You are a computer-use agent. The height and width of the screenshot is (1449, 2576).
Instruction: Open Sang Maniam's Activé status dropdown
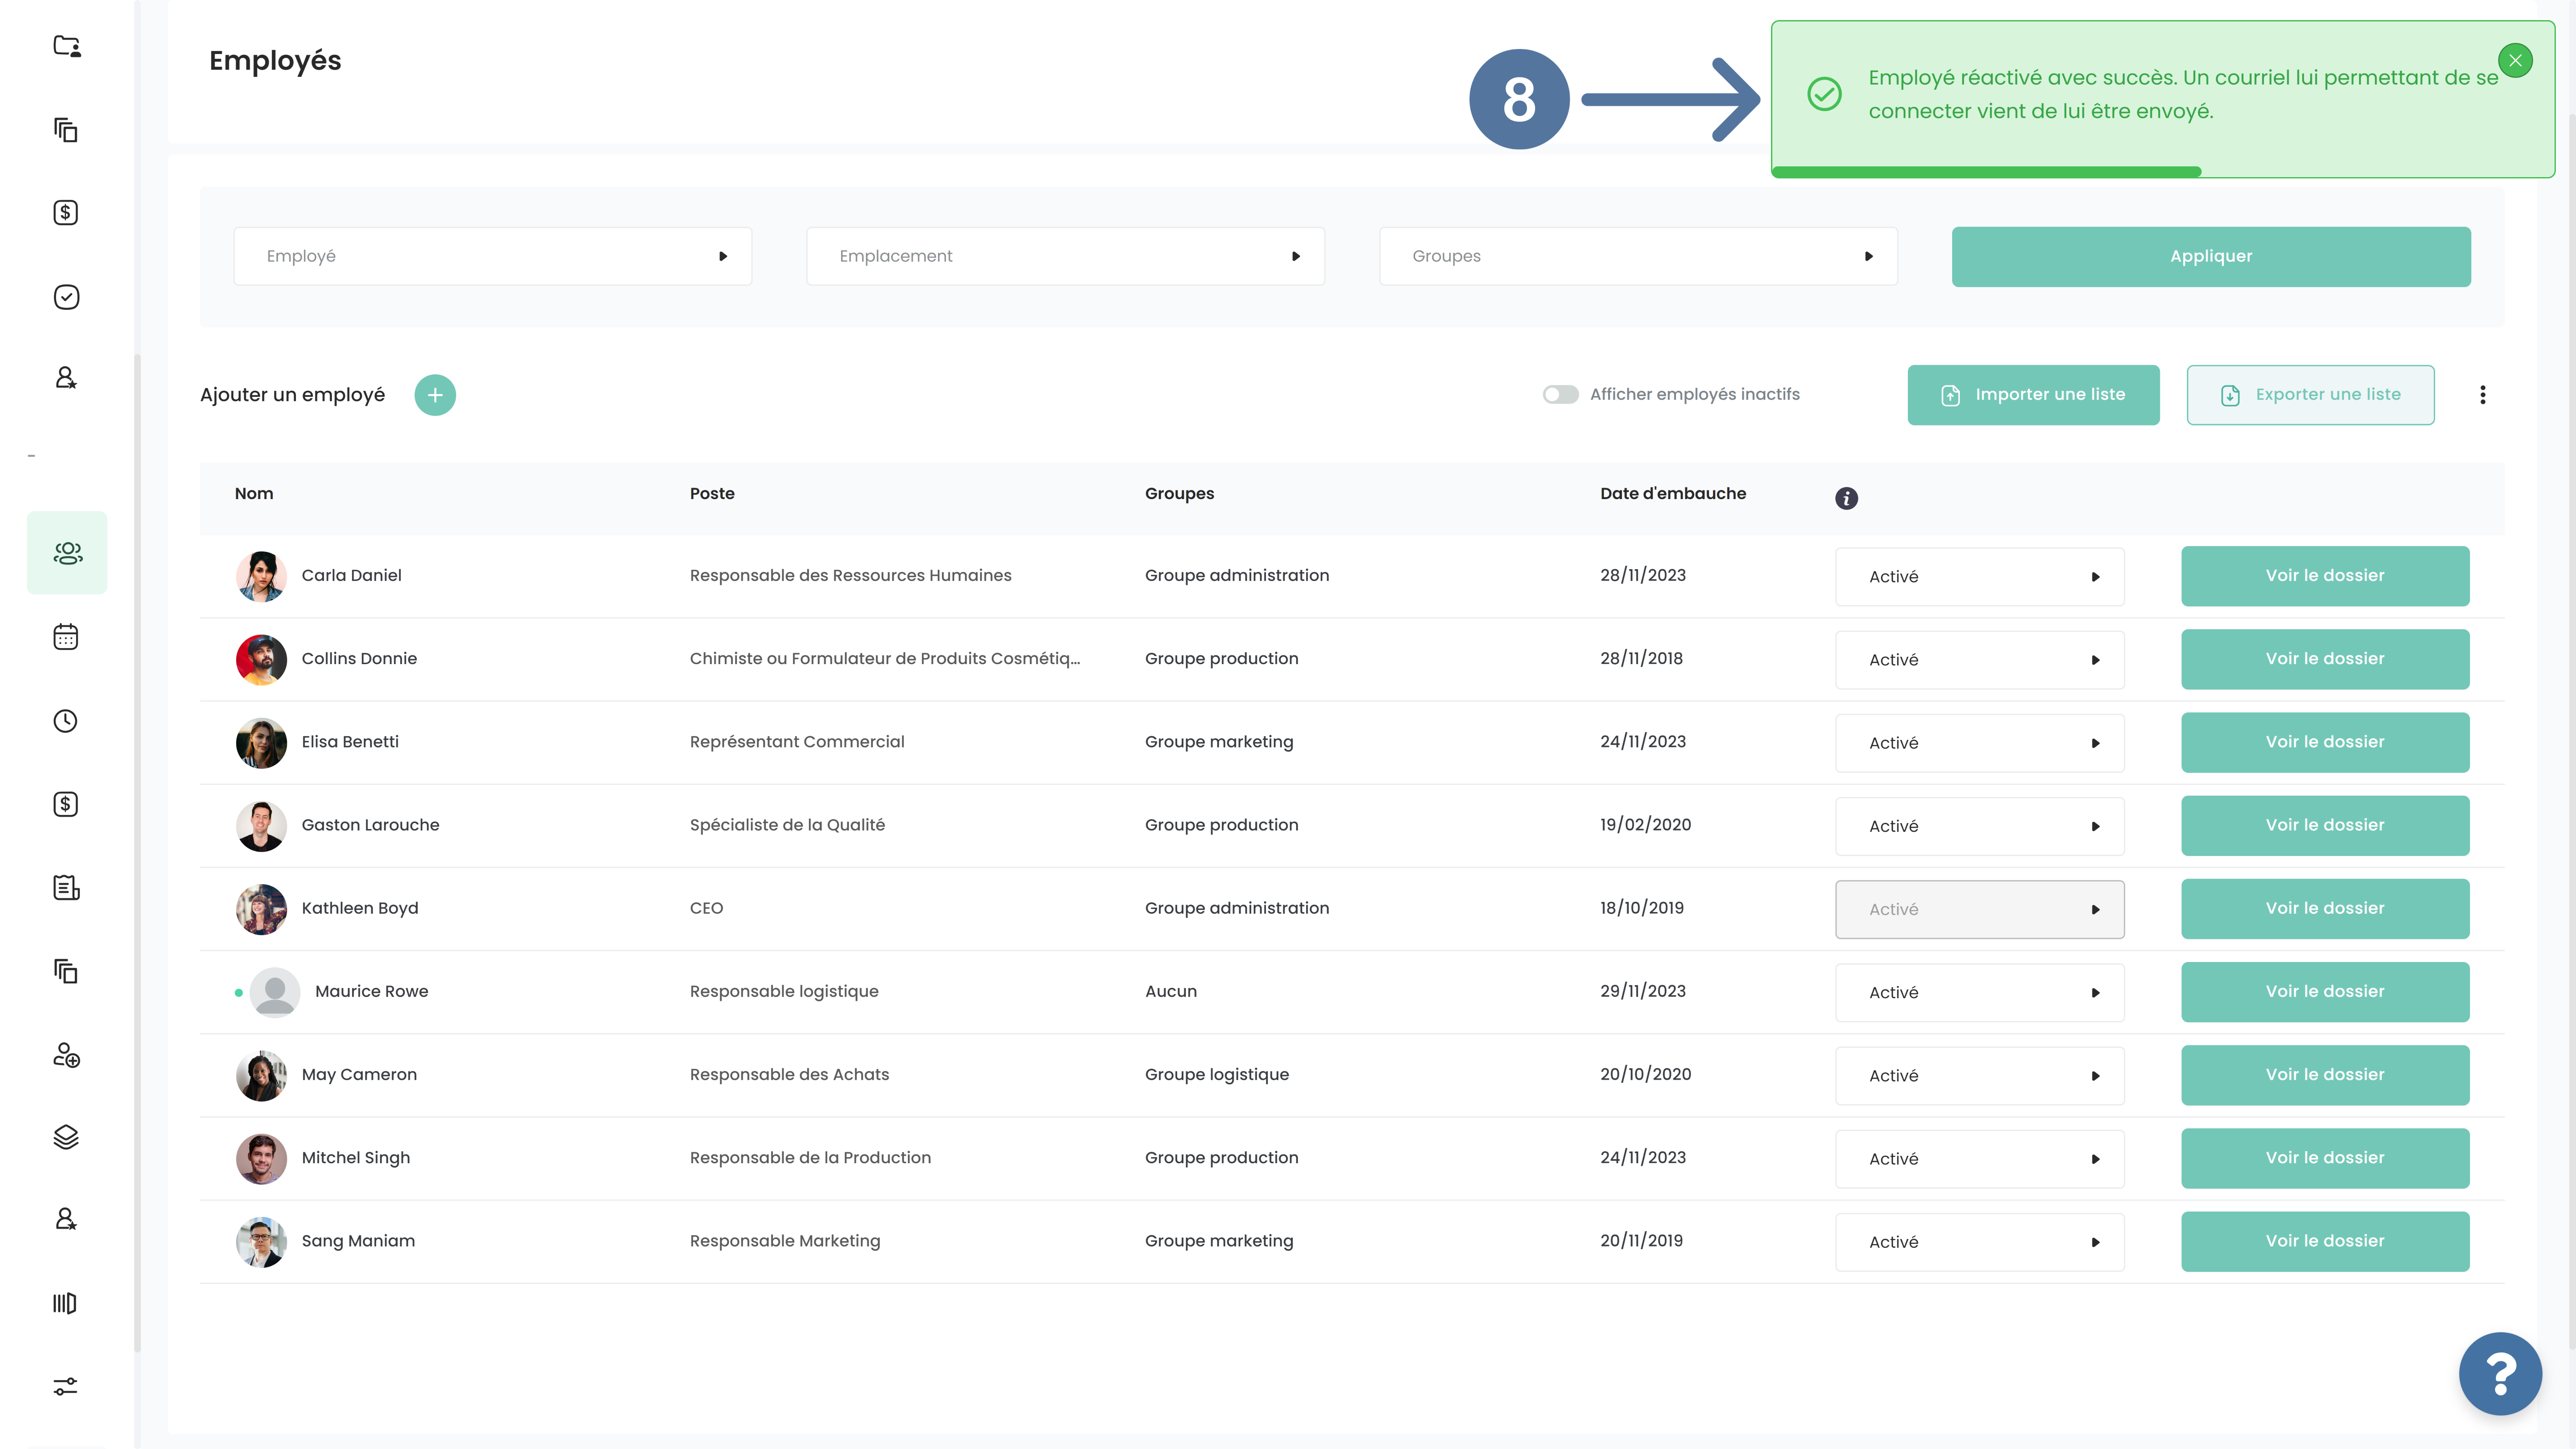point(1980,1242)
